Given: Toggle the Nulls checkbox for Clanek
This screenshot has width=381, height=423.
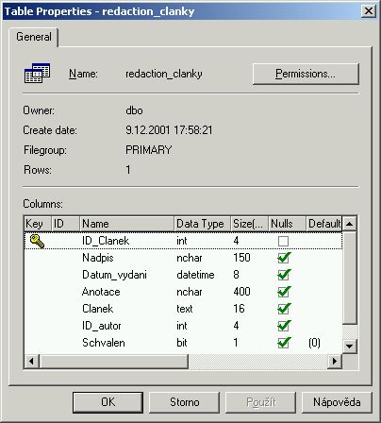Looking at the screenshot, I should coord(284,309).
